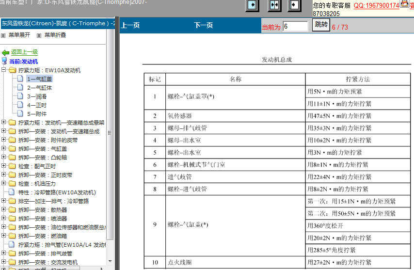Select the 东风雪铁龙(Citroen)-凯旋 title tab
414x270 pixels.
[58, 23]
